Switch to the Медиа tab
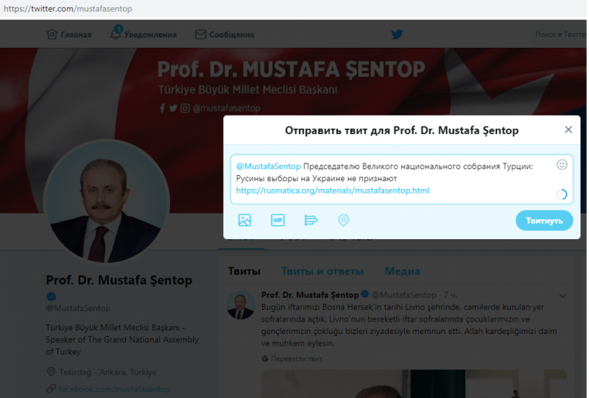Image resolution: width=589 pixels, height=398 pixels. [402, 271]
